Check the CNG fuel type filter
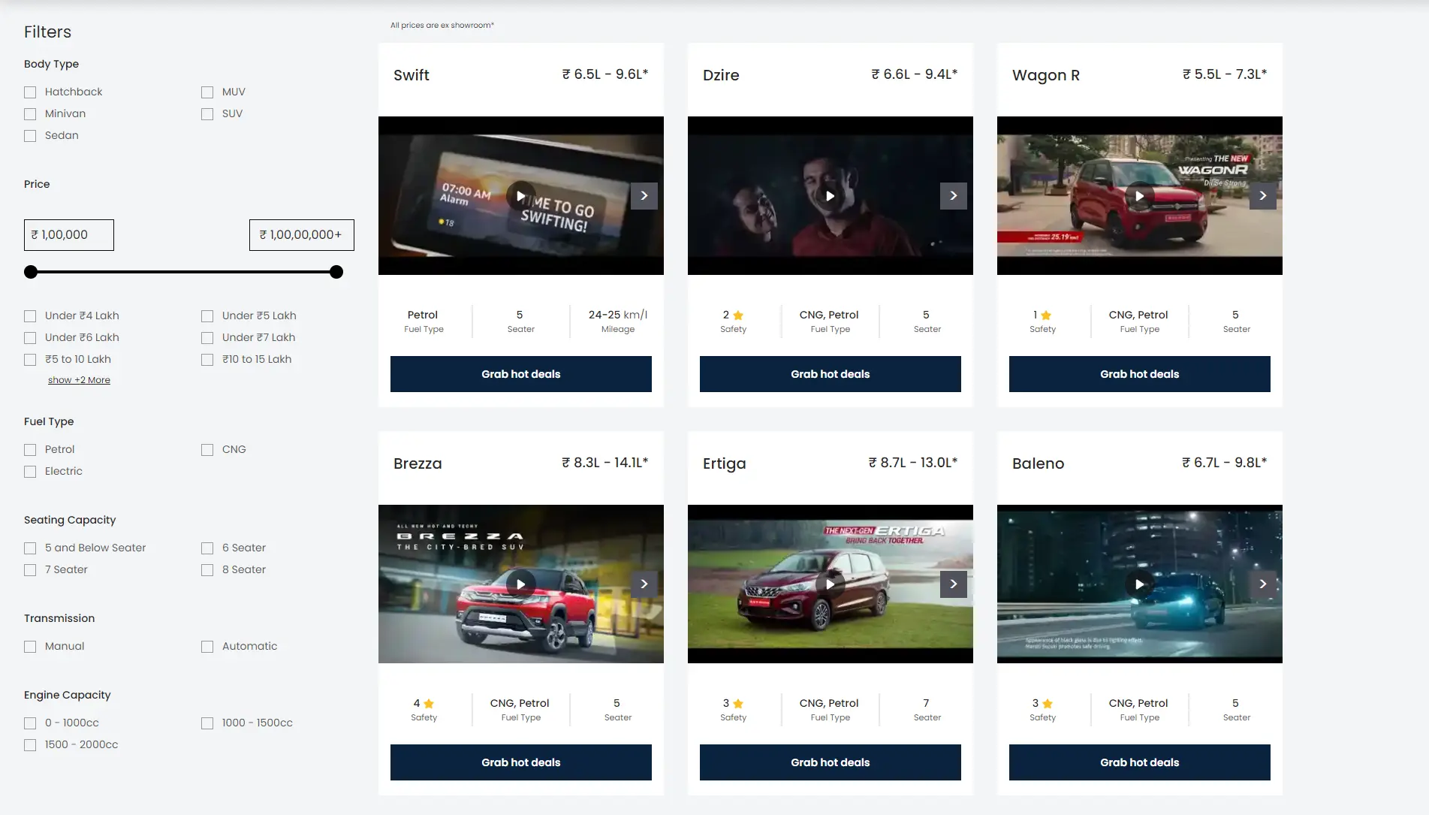The width and height of the screenshot is (1429, 815). point(207,450)
